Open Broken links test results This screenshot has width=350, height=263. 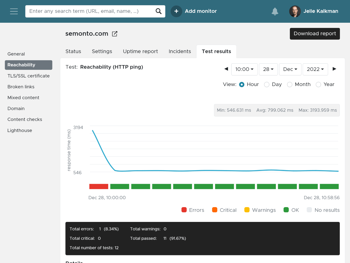click(x=21, y=87)
